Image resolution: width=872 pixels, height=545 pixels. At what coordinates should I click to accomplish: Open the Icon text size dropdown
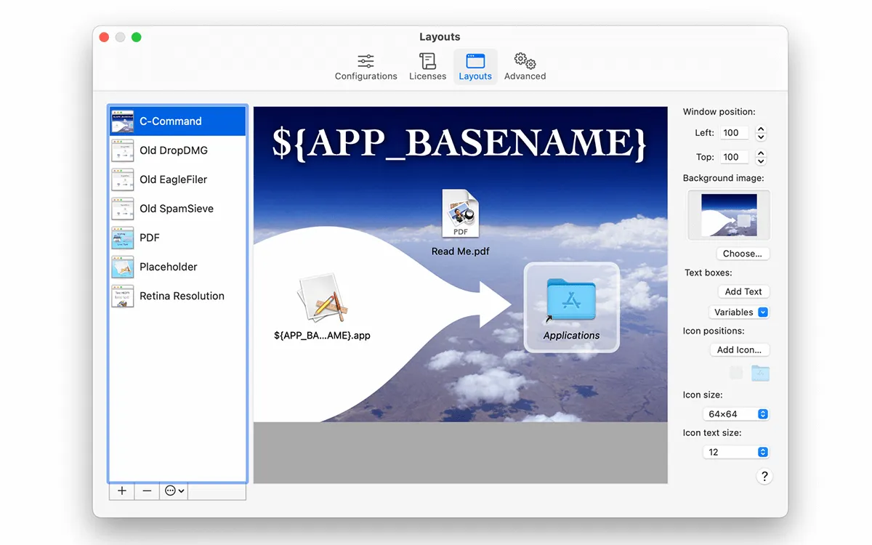tap(736, 452)
